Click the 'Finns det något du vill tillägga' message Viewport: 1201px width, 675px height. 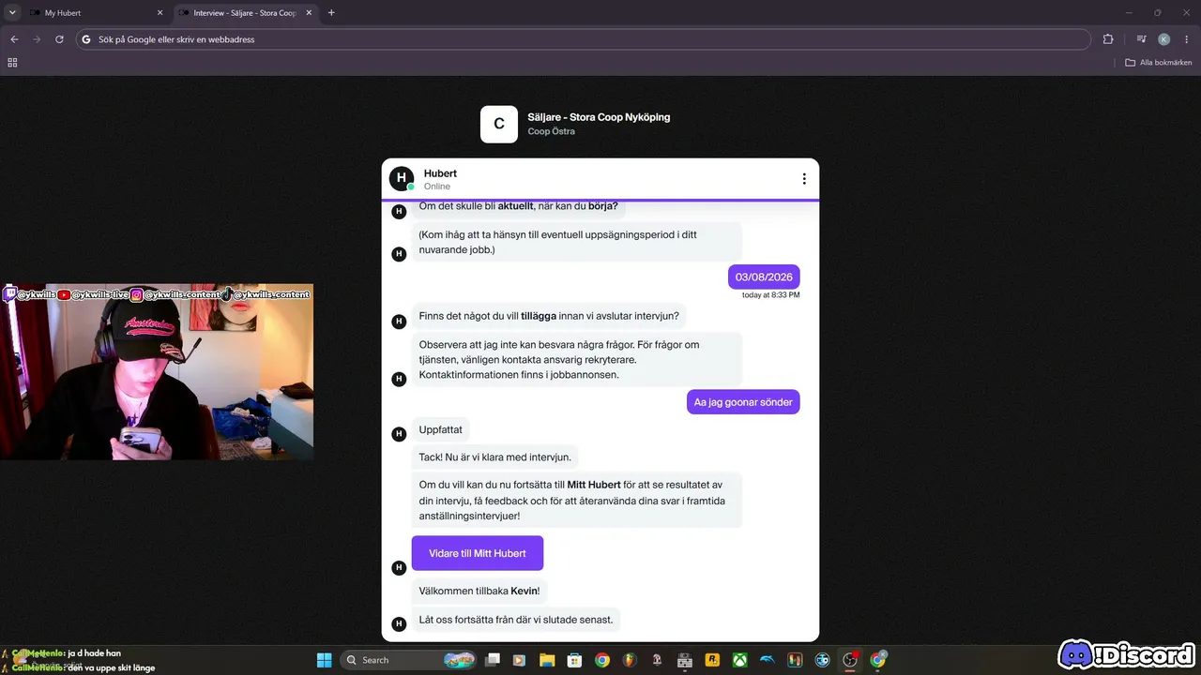pos(549,316)
